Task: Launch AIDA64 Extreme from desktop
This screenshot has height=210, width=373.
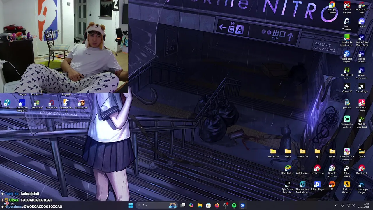Action: coord(347,8)
